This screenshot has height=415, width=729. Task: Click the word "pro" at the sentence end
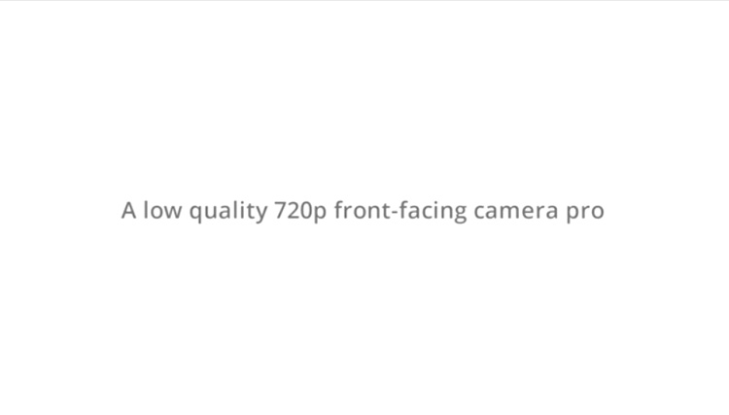(585, 212)
